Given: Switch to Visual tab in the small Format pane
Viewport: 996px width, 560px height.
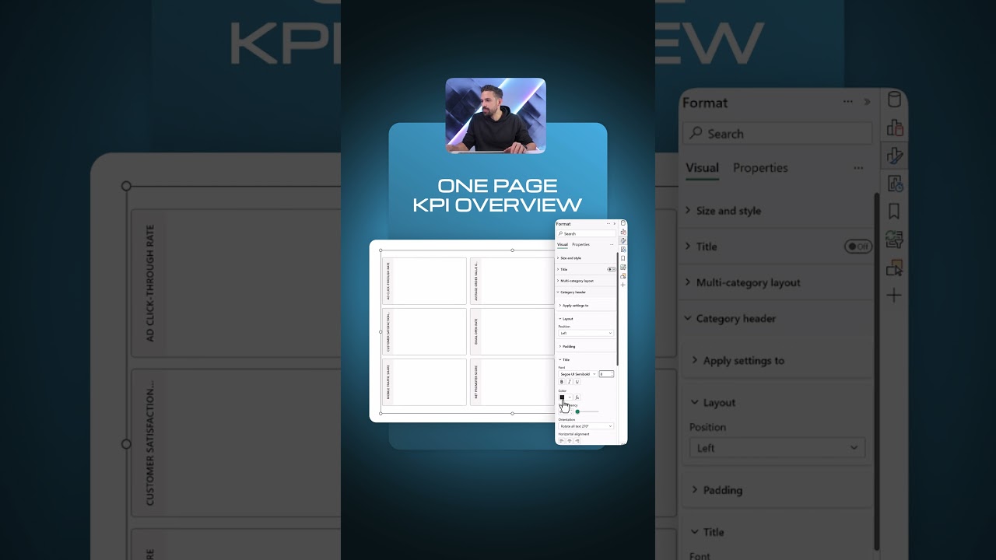Looking at the screenshot, I should point(563,244).
